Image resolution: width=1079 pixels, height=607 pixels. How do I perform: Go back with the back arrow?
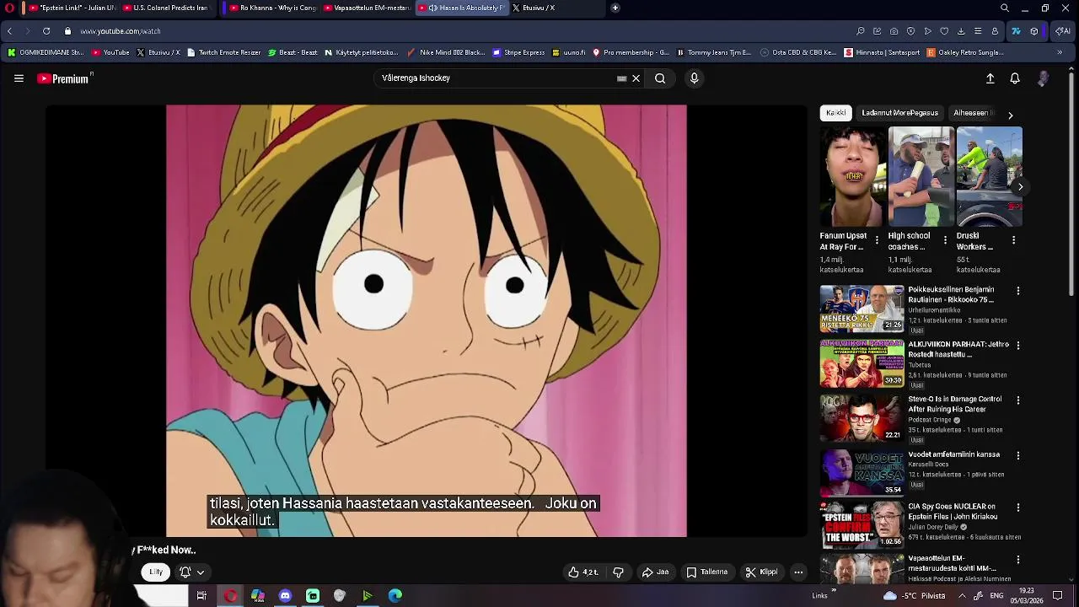[x=9, y=31]
